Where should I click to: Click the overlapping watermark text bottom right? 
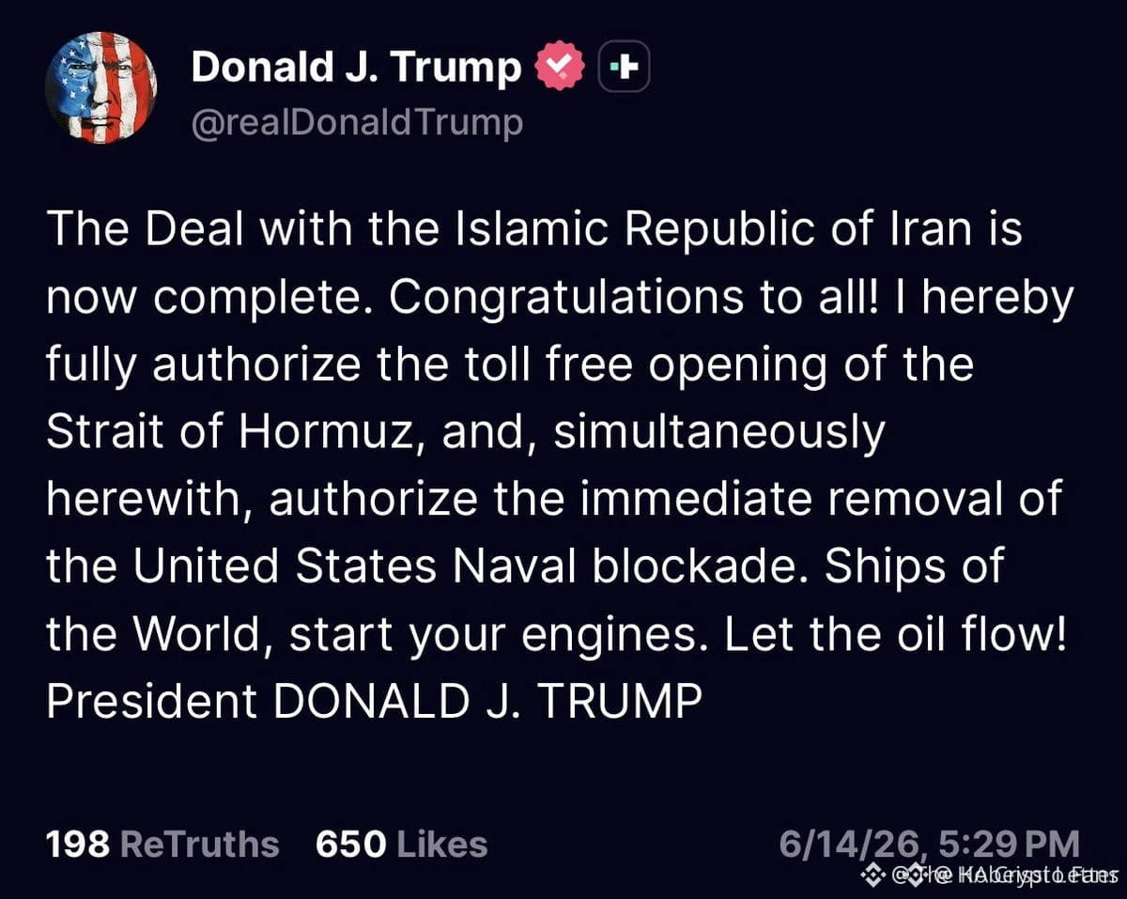coord(1005,876)
